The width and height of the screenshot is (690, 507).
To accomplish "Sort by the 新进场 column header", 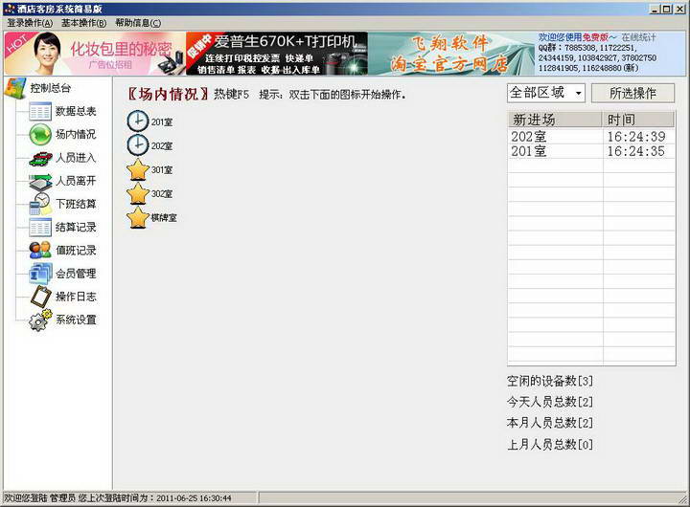I will tap(555, 120).
